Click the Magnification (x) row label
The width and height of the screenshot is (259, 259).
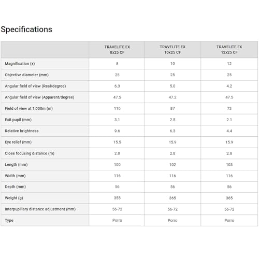tap(20, 64)
